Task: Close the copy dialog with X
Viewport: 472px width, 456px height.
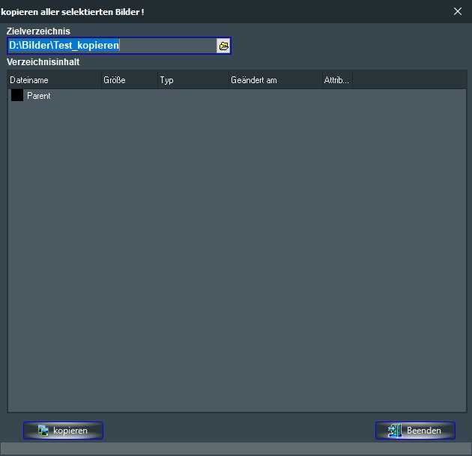Action: point(458,10)
